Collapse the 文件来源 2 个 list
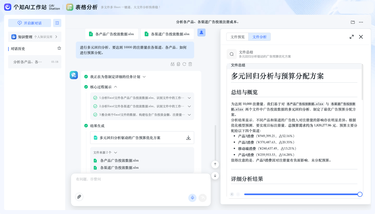375x214 pixels. (x=116, y=153)
